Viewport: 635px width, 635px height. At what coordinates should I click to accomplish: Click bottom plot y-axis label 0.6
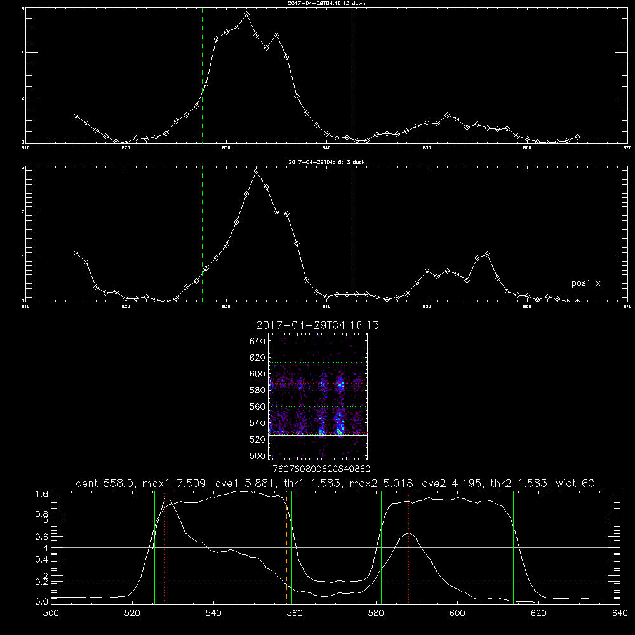[42, 537]
